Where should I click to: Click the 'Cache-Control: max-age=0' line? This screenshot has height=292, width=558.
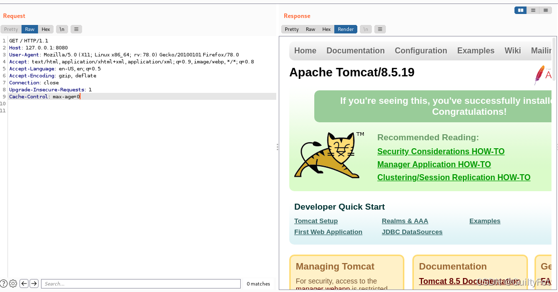(45, 96)
